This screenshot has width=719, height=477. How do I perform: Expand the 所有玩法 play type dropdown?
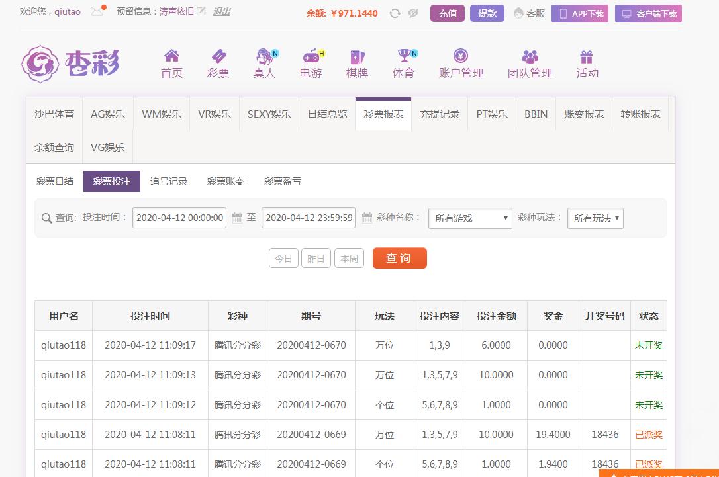pyautogui.click(x=595, y=218)
